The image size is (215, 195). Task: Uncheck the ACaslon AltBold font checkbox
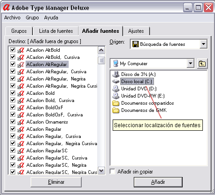coord(13,49)
